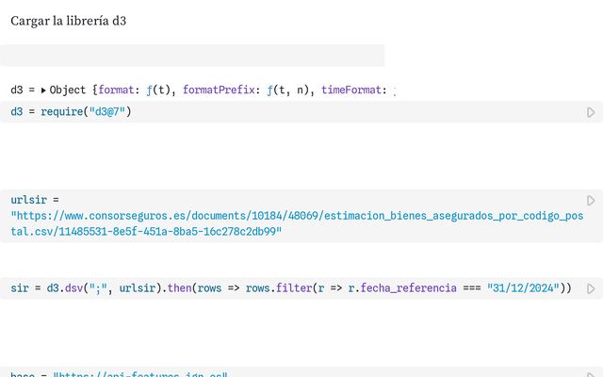
Task: Click the "31/12/2024" date string
Action: tap(523, 288)
